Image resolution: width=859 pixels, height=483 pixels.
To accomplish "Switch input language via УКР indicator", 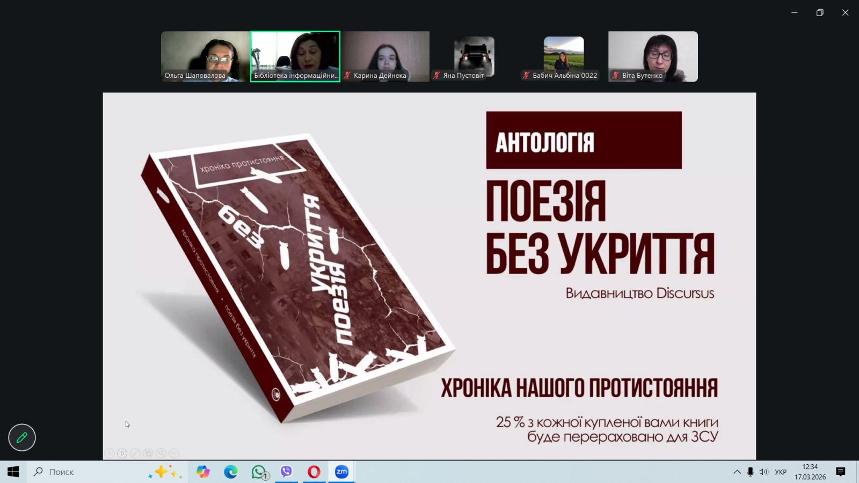I will [x=781, y=472].
